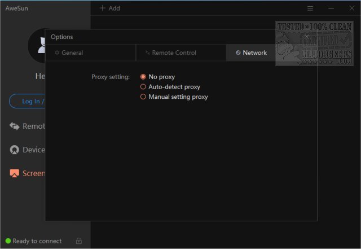The width and height of the screenshot is (361, 249).
Task: Open the Remote Control tab
Action: coord(181,53)
